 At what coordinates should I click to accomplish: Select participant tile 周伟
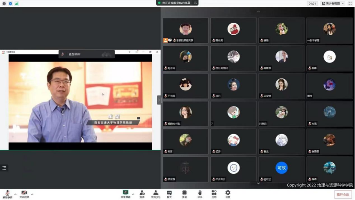329,86
